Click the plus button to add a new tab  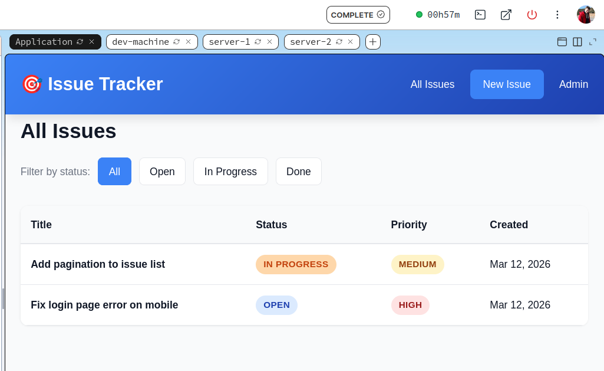coord(372,42)
